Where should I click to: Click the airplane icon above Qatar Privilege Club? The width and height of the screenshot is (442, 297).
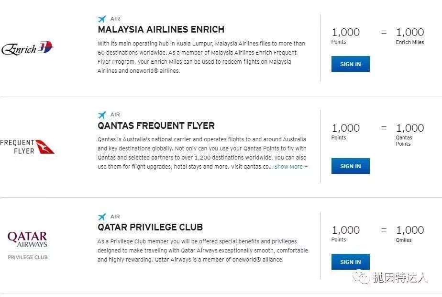click(102, 217)
